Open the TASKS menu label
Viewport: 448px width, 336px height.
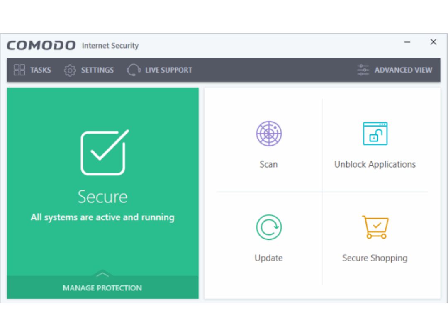41,70
